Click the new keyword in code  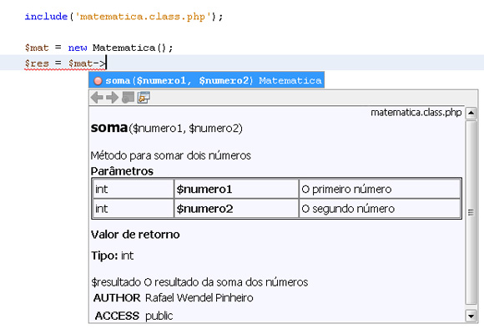pyautogui.click(x=77, y=48)
